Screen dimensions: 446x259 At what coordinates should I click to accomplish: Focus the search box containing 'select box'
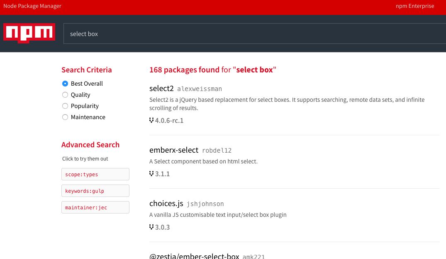pos(255,34)
